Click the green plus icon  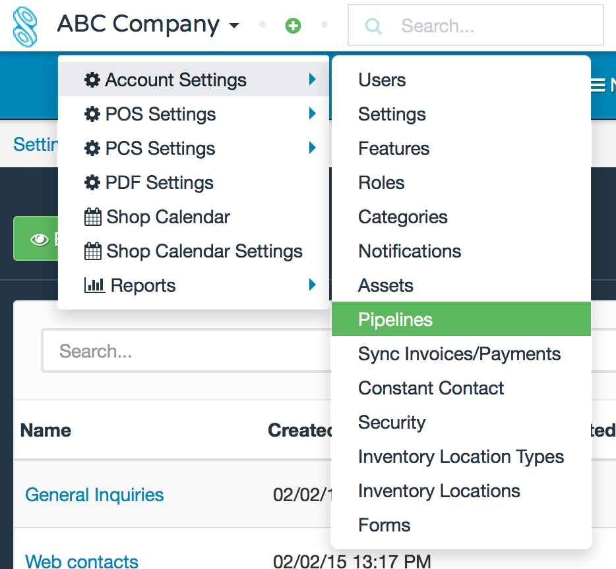point(293,24)
